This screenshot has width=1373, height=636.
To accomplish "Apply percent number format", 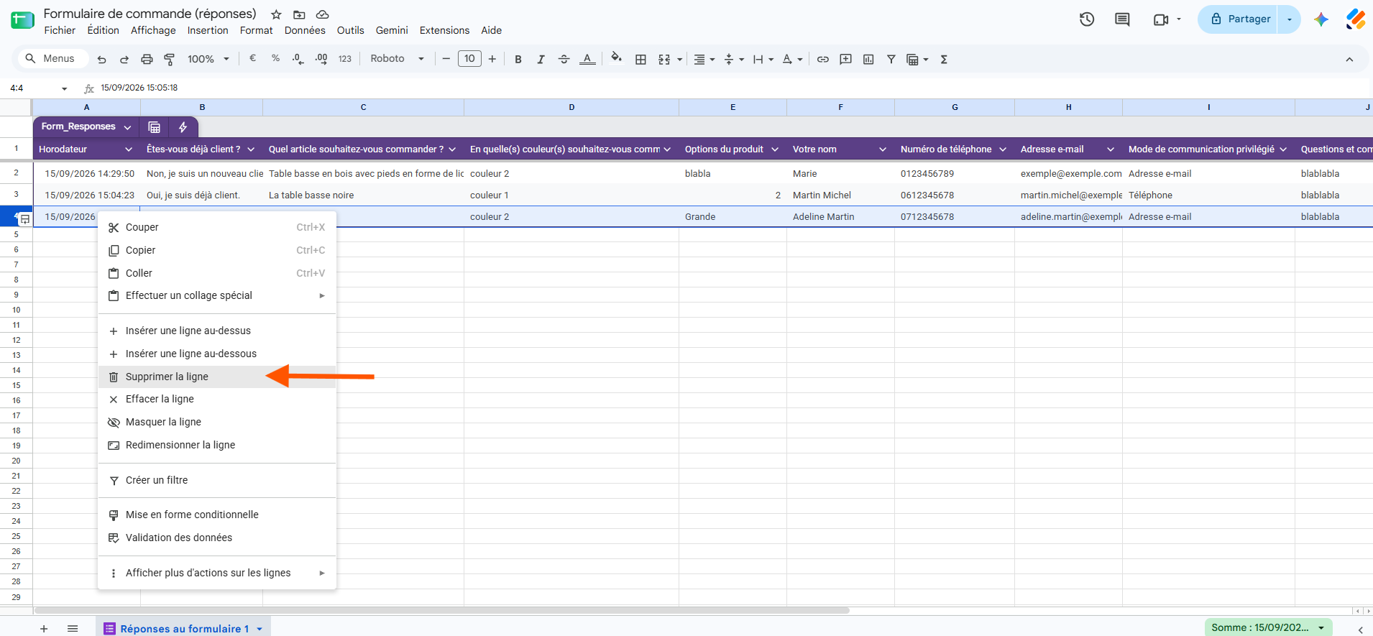I will pyautogui.click(x=275, y=58).
